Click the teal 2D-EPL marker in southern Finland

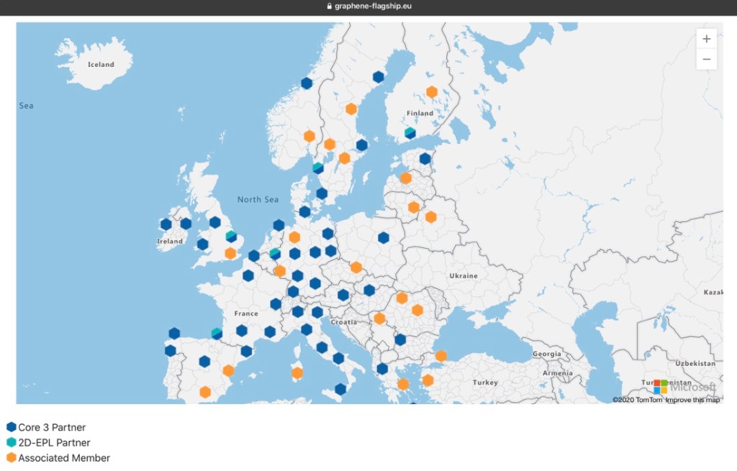click(x=410, y=133)
